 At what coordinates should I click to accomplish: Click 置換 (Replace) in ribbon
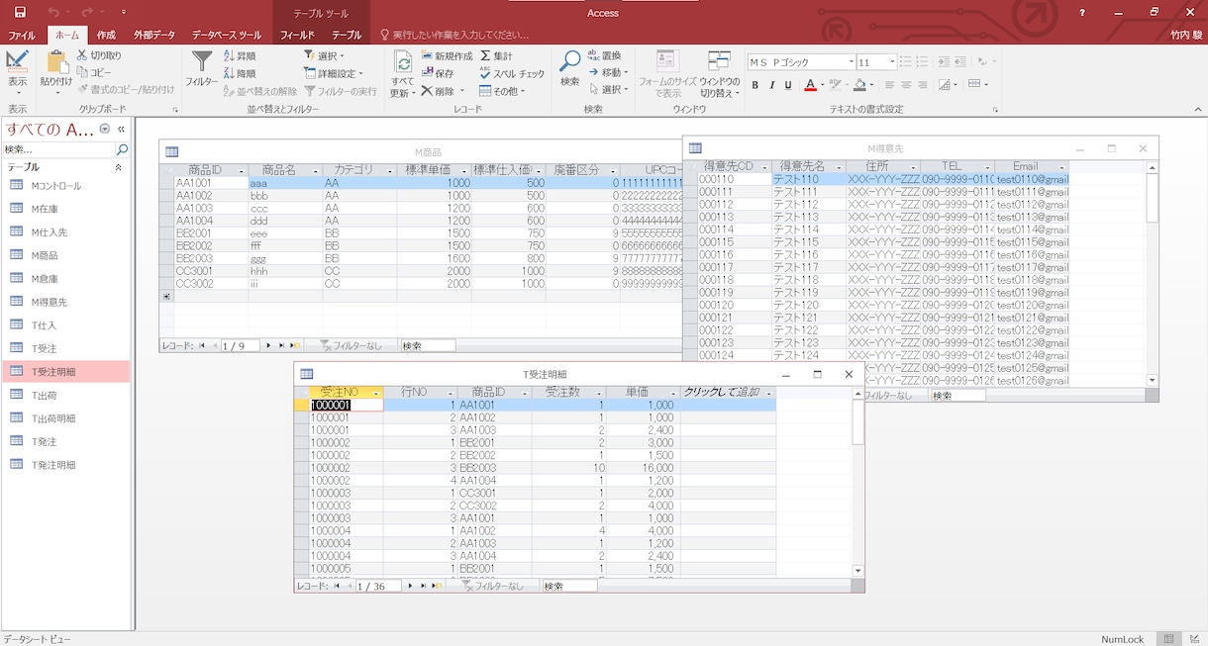tap(604, 56)
